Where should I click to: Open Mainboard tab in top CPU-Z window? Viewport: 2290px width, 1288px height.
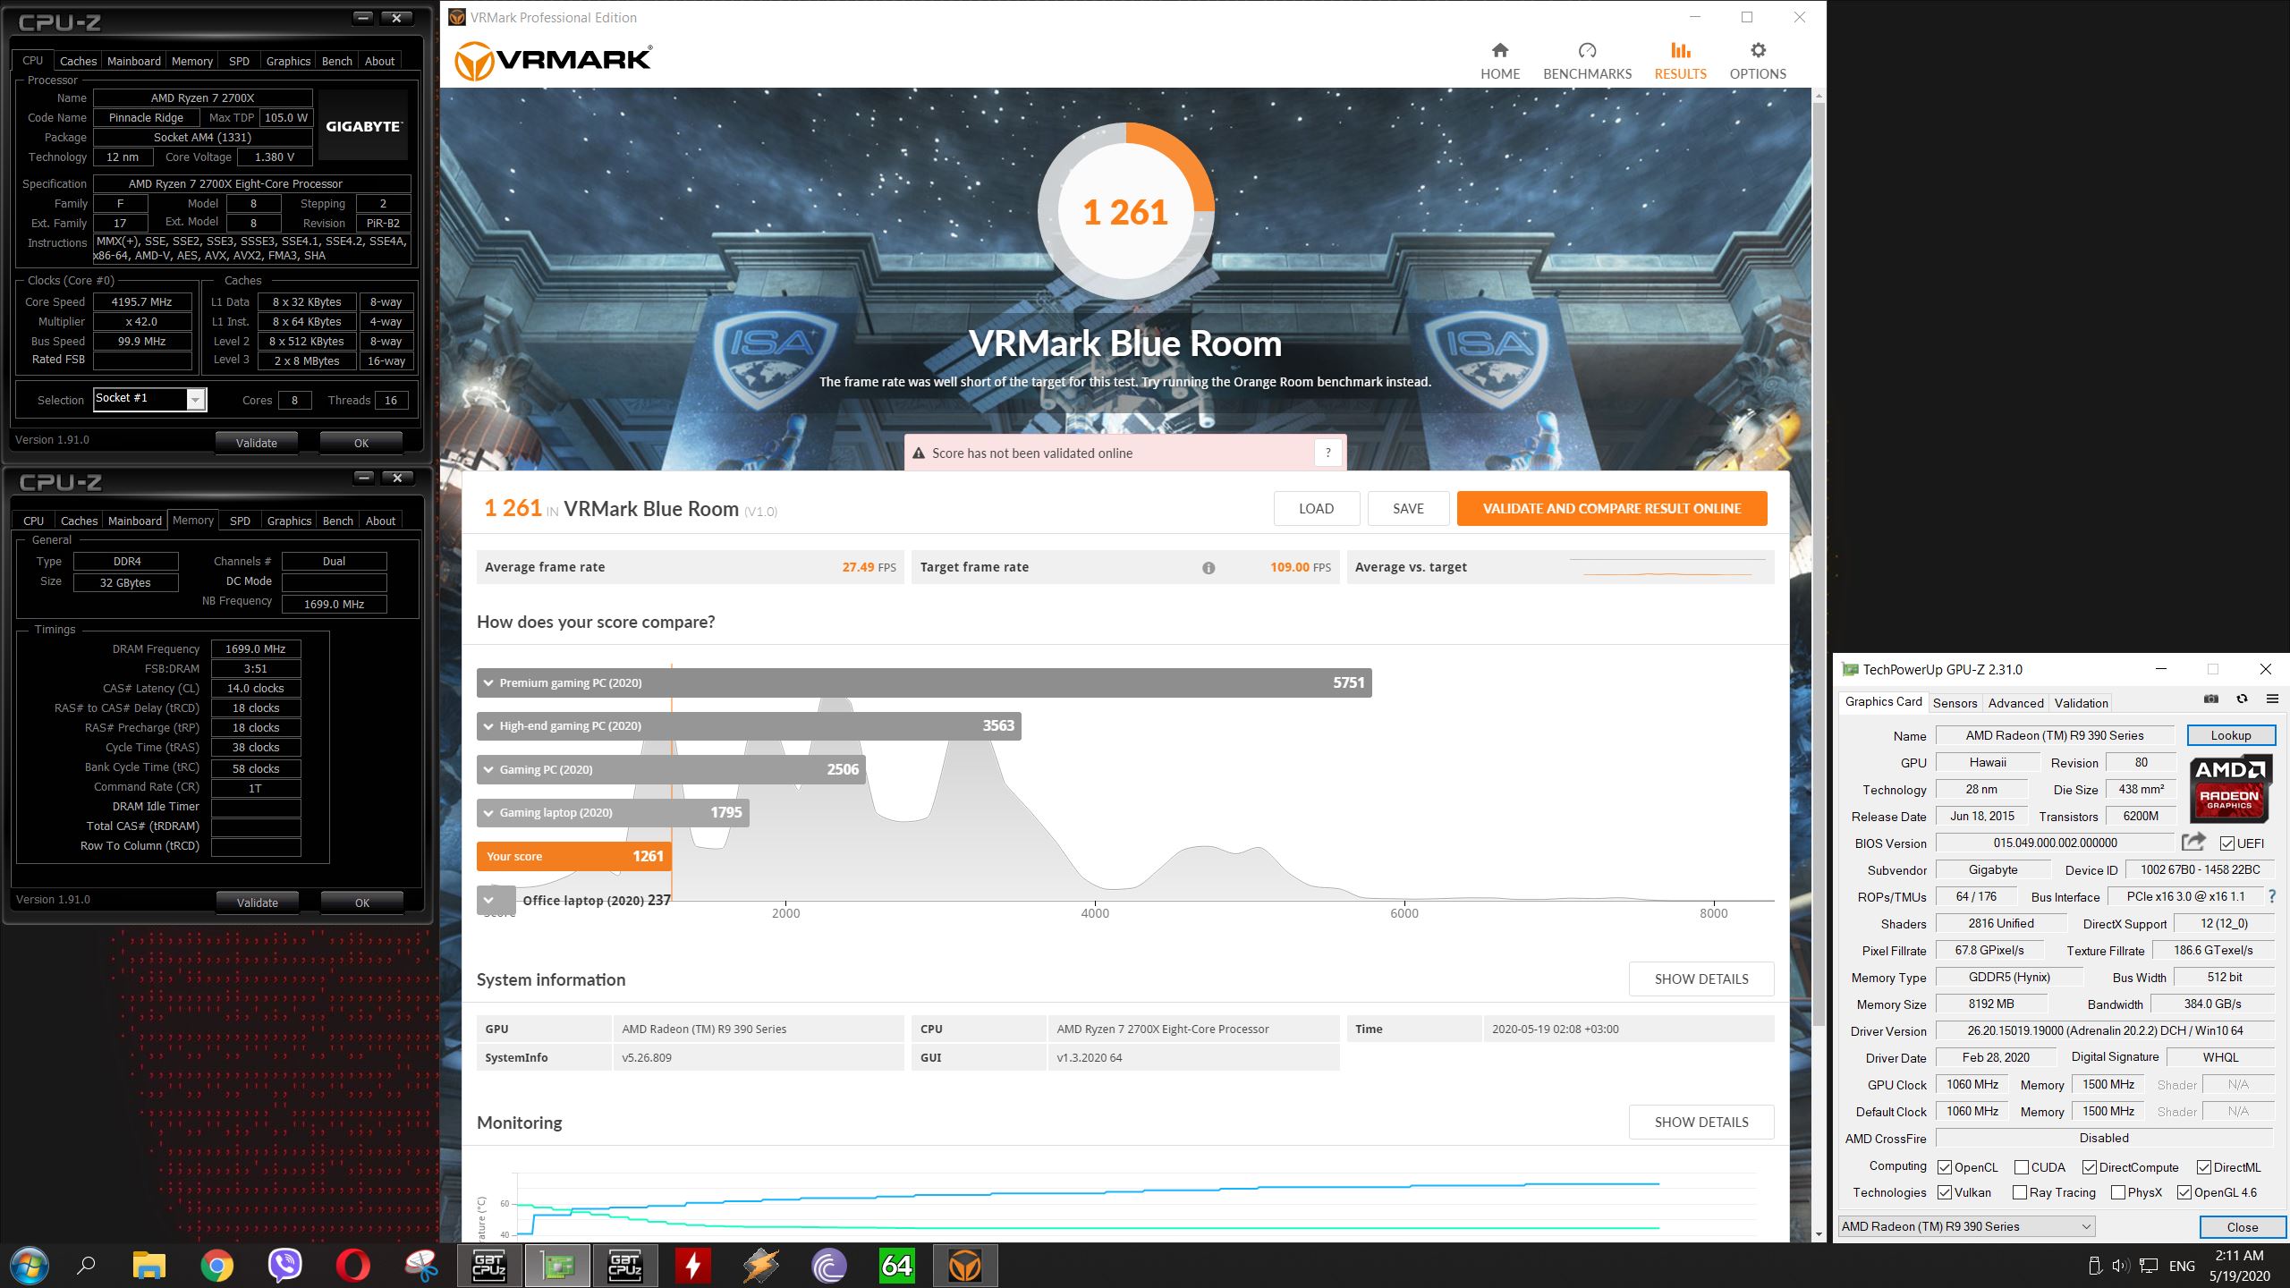(x=134, y=61)
